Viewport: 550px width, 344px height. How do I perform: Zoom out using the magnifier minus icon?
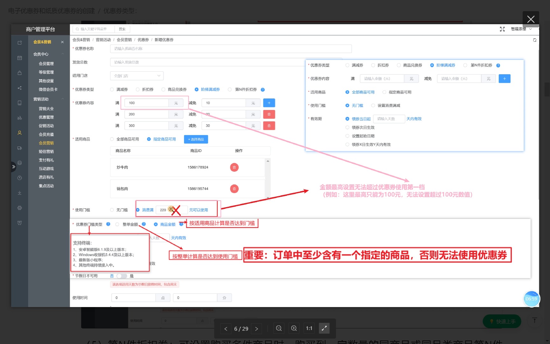click(279, 328)
